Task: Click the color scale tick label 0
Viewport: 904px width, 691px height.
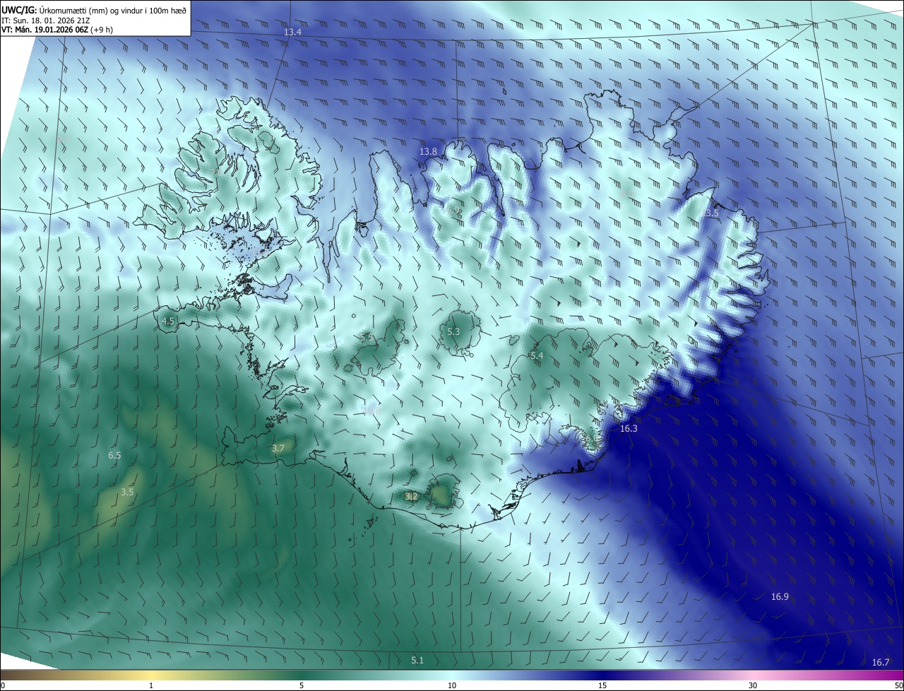Action: pos(3,685)
